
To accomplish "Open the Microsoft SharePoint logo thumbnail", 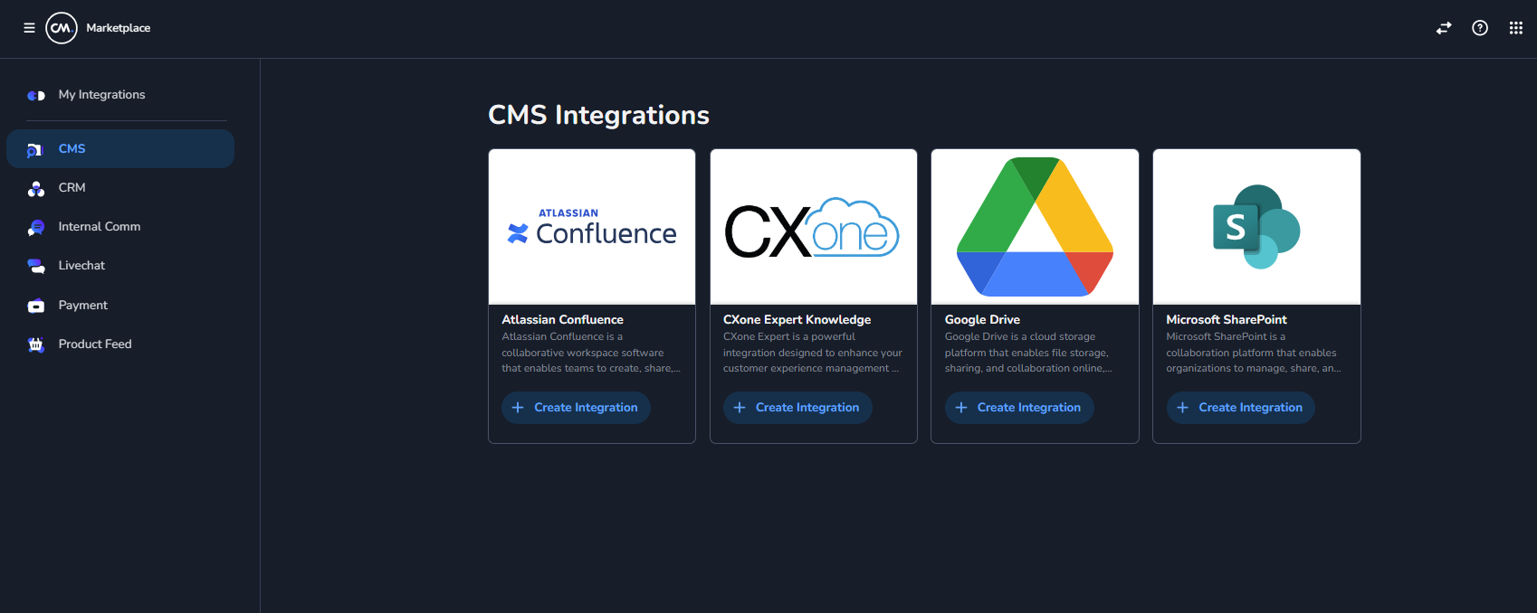I will [1256, 227].
